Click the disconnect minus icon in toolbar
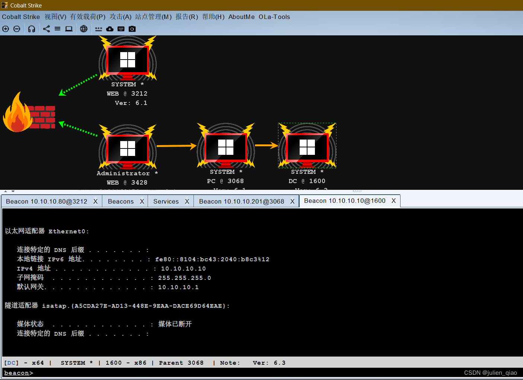 coord(17,29)
